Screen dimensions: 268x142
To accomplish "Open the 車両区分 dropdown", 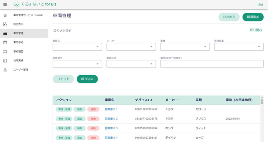I will (x=131, y=64).
